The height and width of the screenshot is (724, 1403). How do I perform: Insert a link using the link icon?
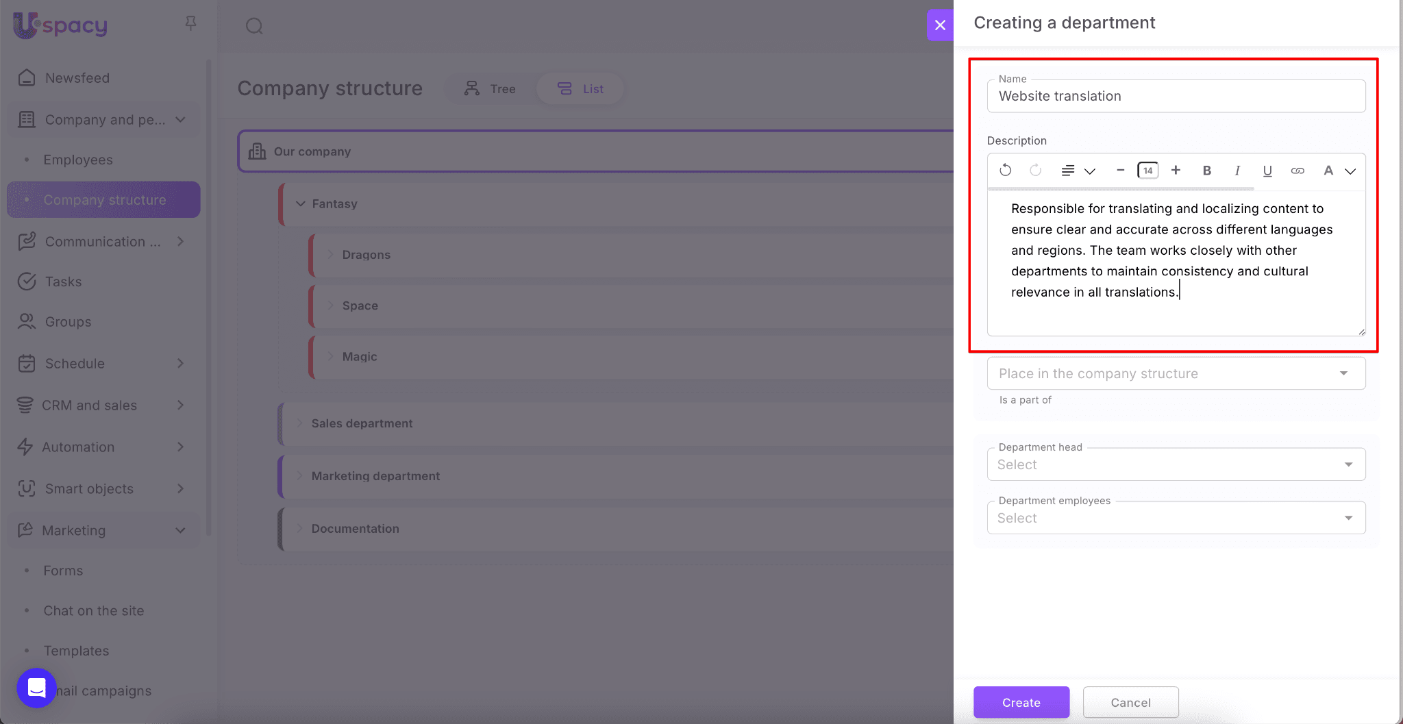[x=1298, y=171]
